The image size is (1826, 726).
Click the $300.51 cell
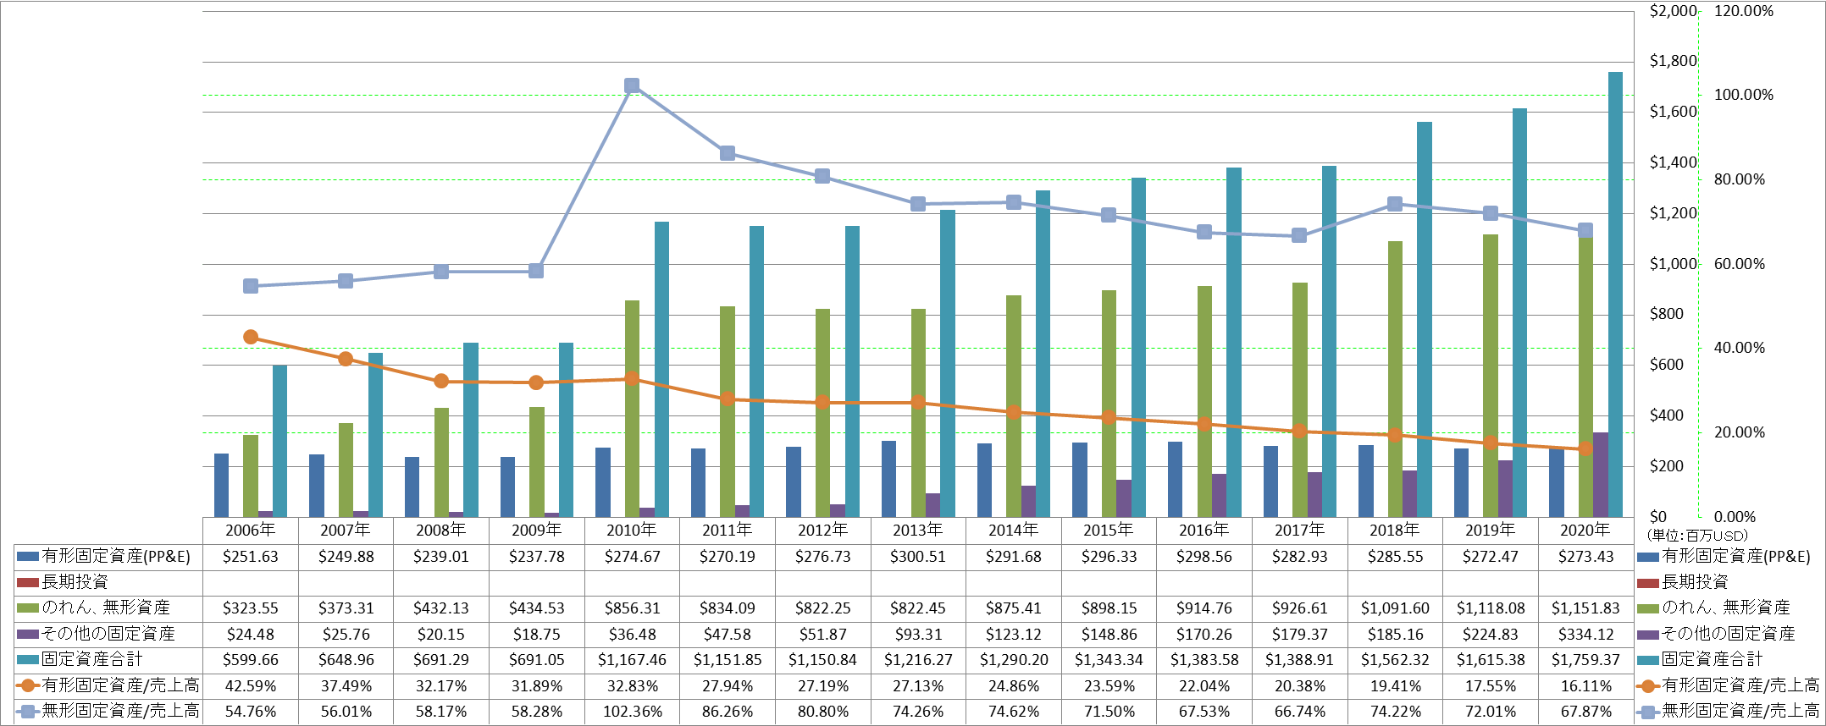[x=918, y=557]
